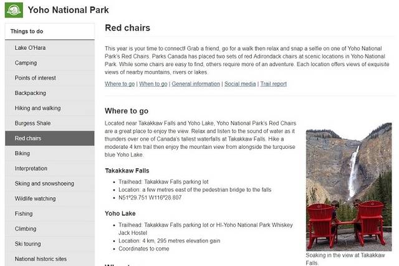
Task: Open the Takakkaw Falls red chairs photo
Action: [x=349, y=190]
